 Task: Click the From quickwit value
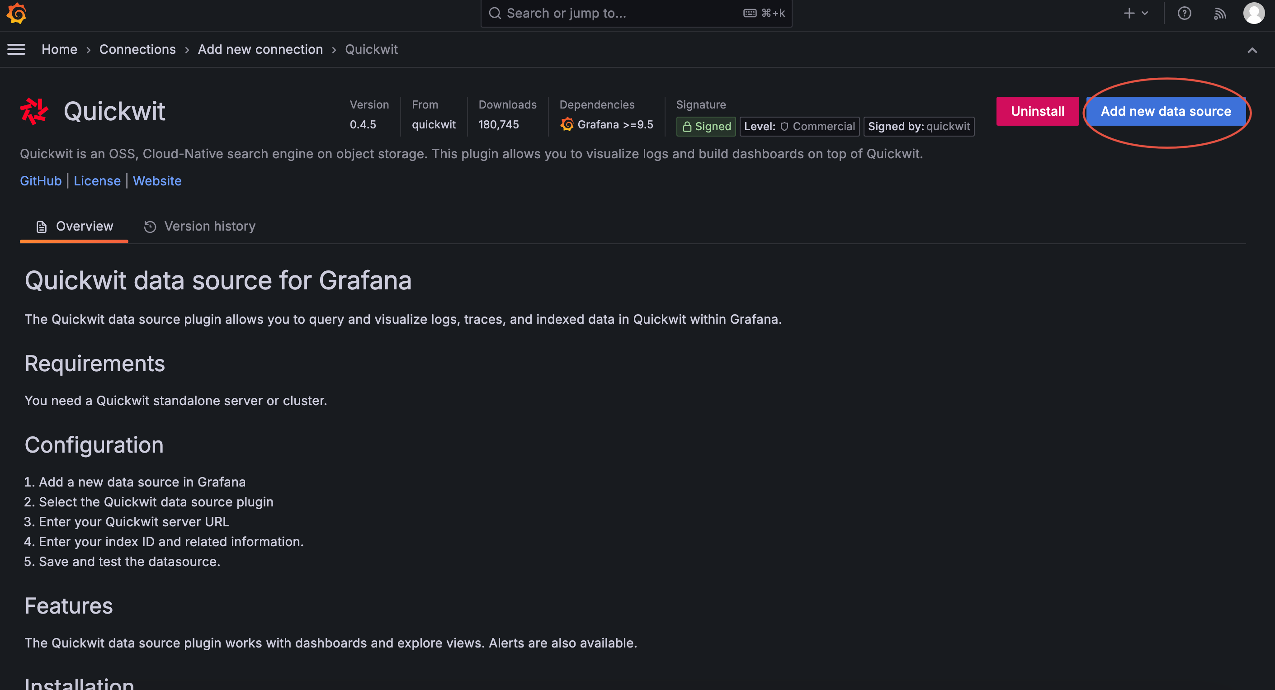[x=434, y=125]
